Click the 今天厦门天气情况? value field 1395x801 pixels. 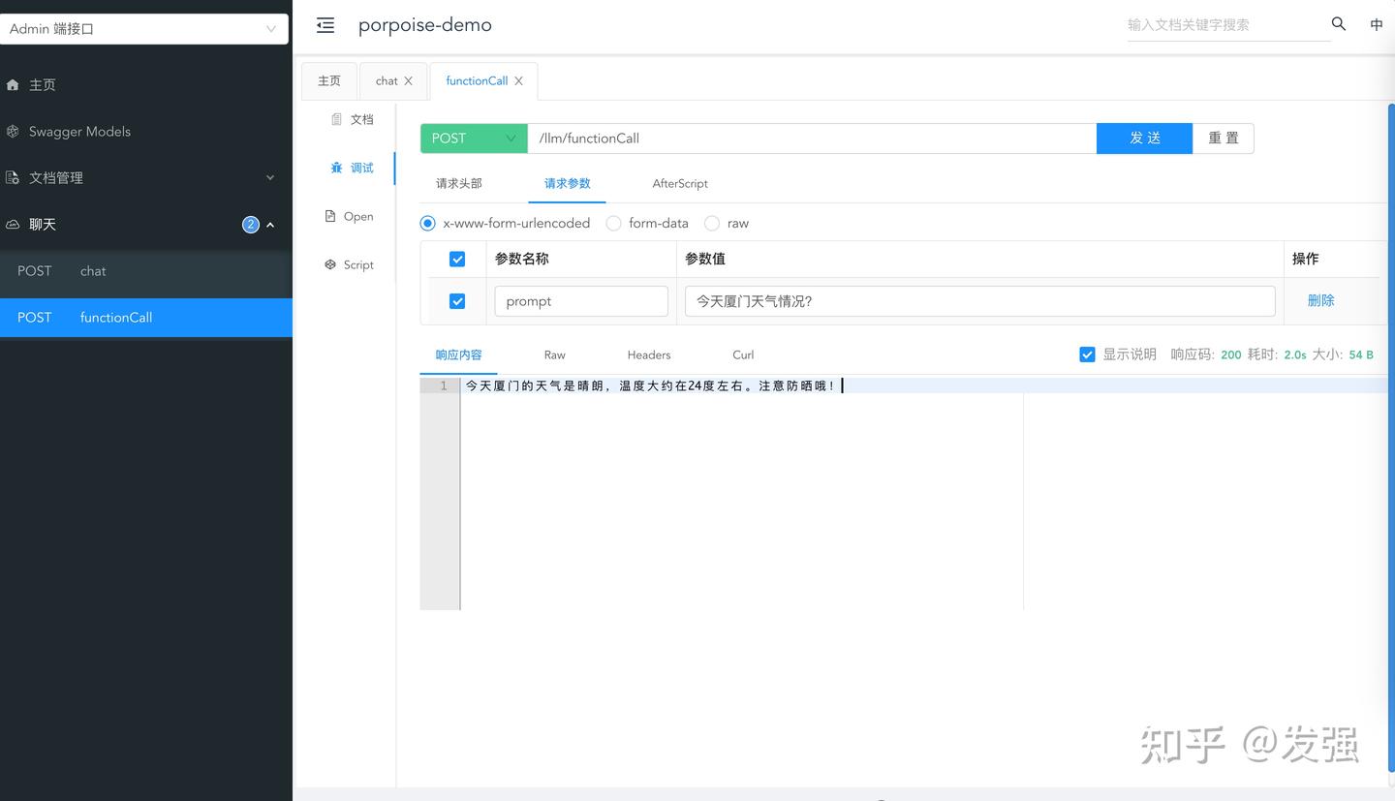point(979,301)
